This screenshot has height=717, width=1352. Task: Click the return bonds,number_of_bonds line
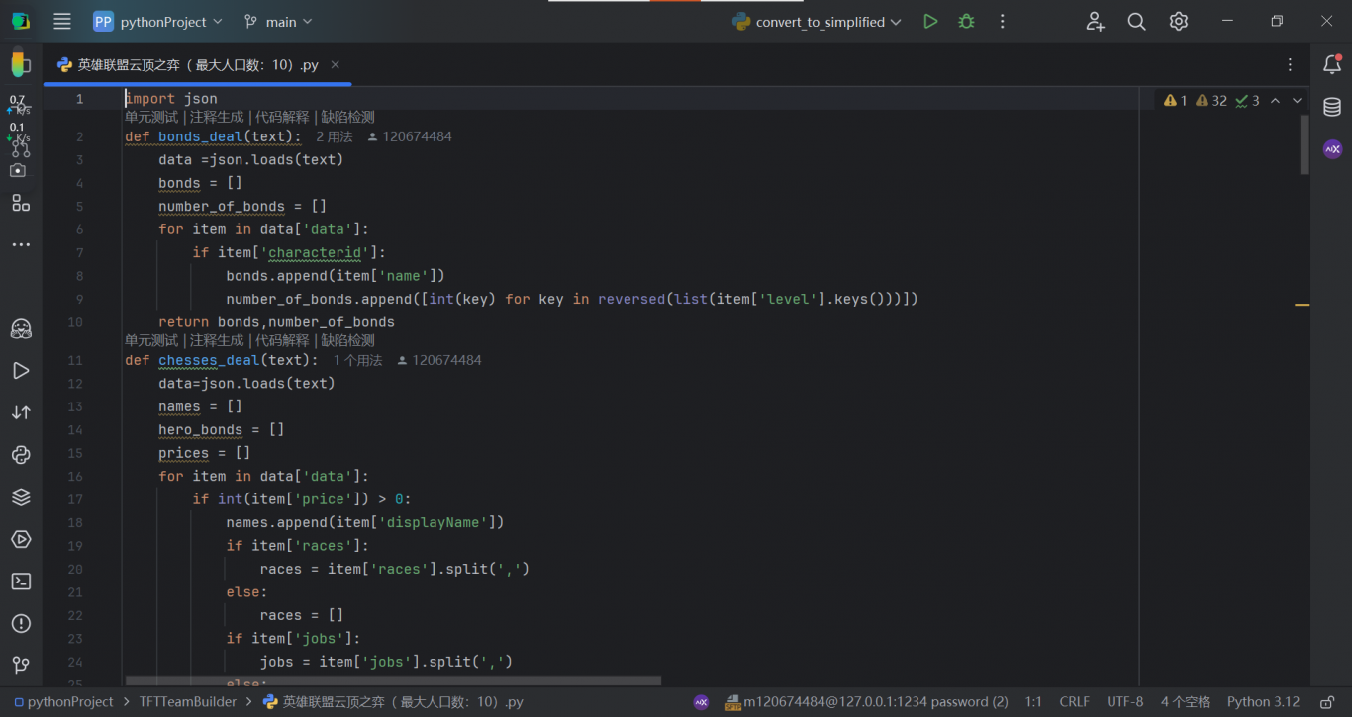click(276, 321)
